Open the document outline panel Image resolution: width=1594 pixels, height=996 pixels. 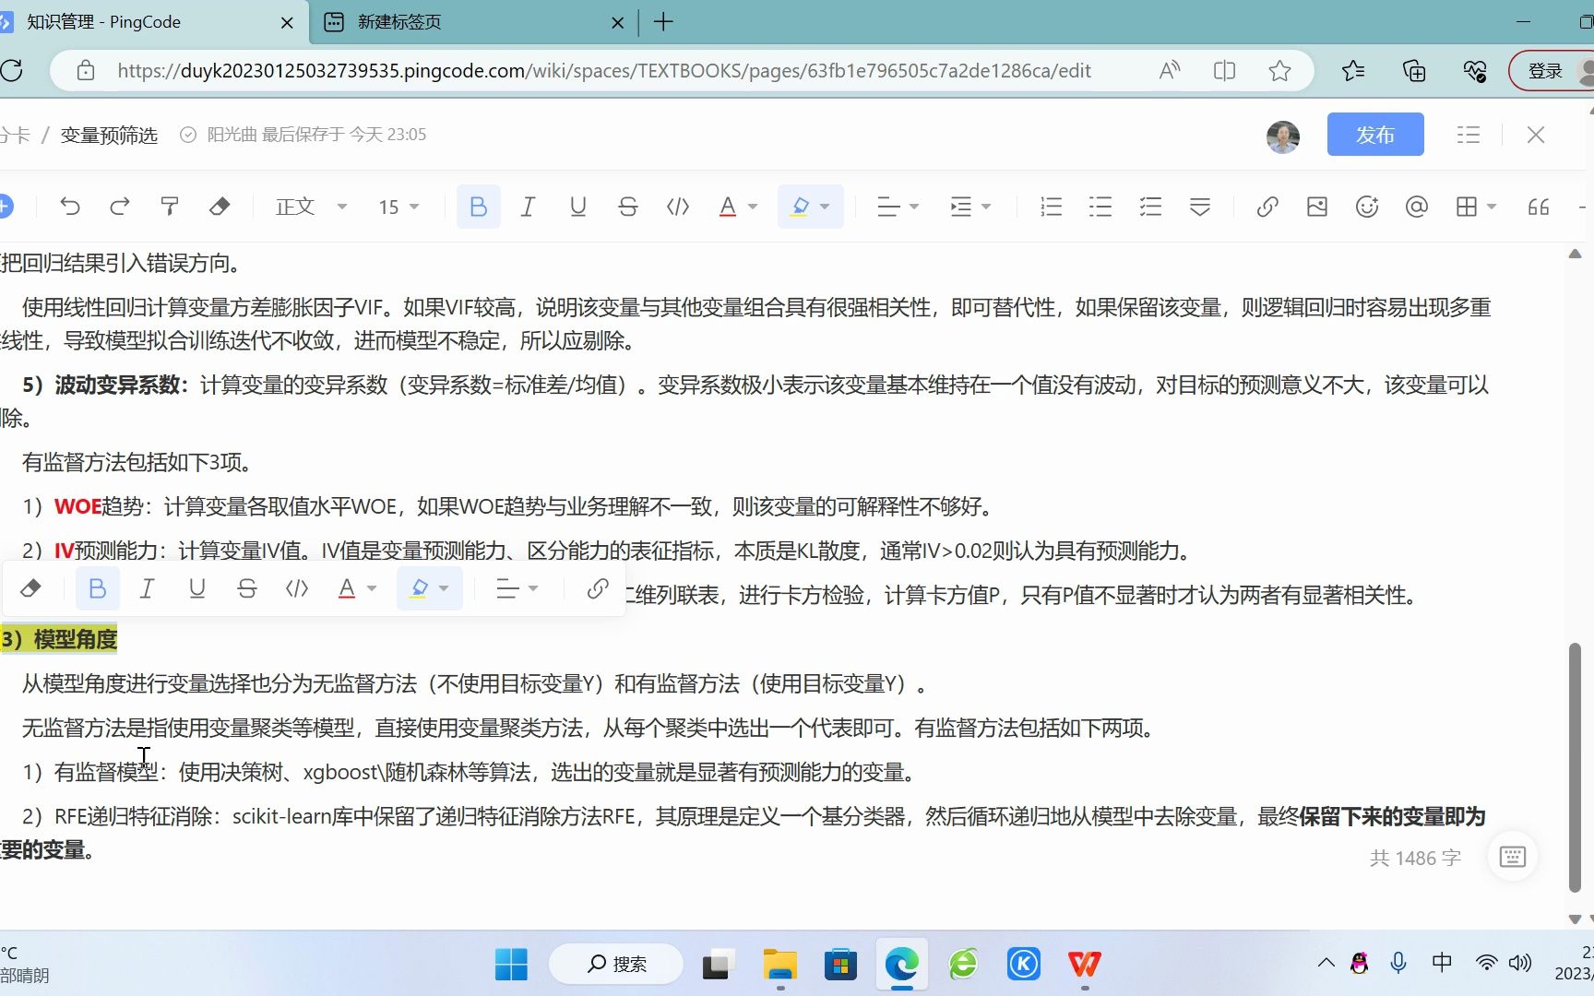[x=1468, y=135]
